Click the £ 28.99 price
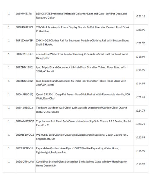 click(x=141, y=30)
